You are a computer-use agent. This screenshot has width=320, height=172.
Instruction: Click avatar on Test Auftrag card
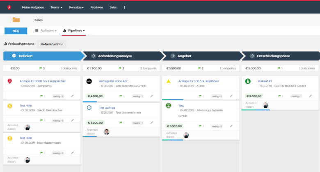(x=107, y=132)
